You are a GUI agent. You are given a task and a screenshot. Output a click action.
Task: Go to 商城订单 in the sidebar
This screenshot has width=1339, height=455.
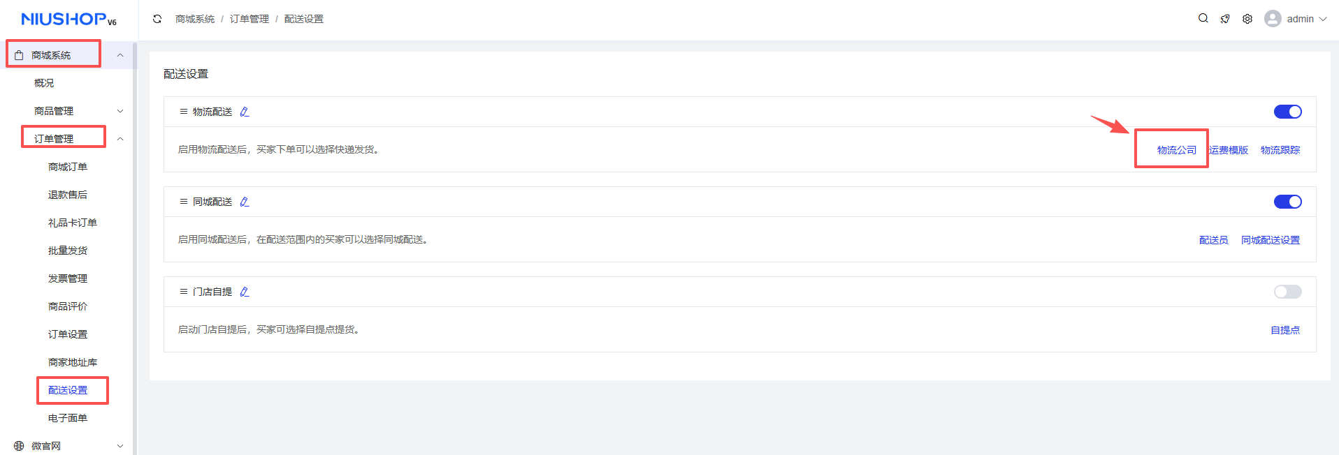point(68,167)
